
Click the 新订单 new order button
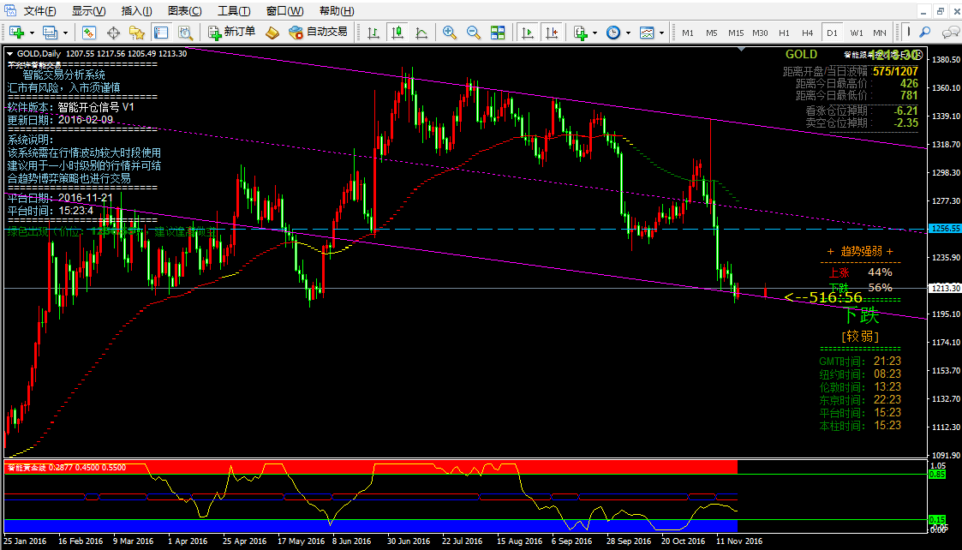[x=231, y=33]
